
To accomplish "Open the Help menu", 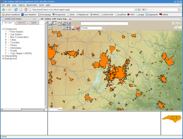I will (48, 5).
